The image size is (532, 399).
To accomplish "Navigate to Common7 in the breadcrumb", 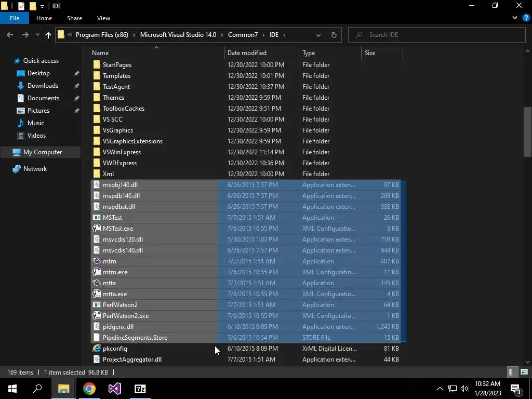I will tap(243, 35).
